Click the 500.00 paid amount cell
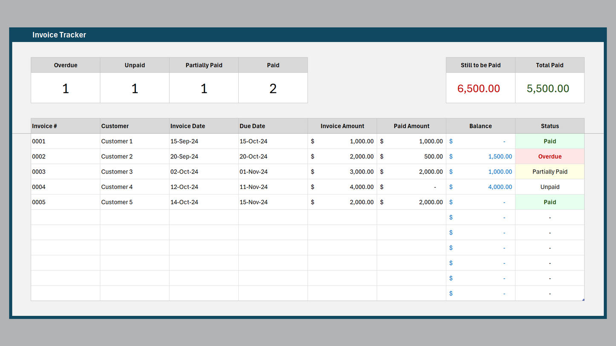Screen dimensions: 616x346 coord(411,157)
